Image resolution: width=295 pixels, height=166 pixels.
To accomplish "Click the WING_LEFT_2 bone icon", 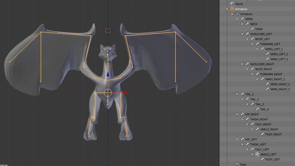I will [268, 54].
